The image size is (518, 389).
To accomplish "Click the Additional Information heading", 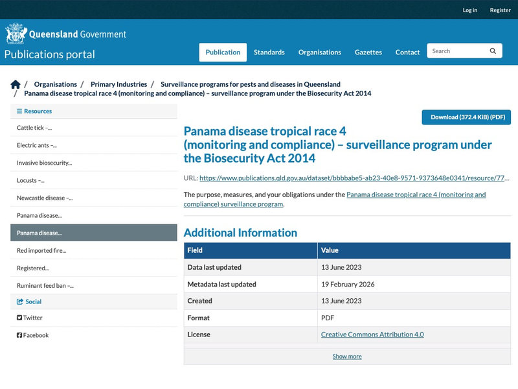I will 240,233.
